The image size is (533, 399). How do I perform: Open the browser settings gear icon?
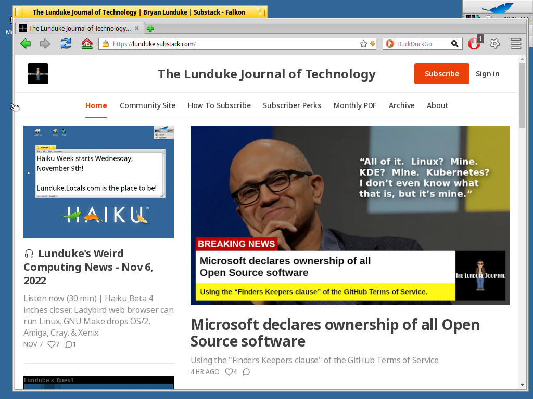[495, 44]
